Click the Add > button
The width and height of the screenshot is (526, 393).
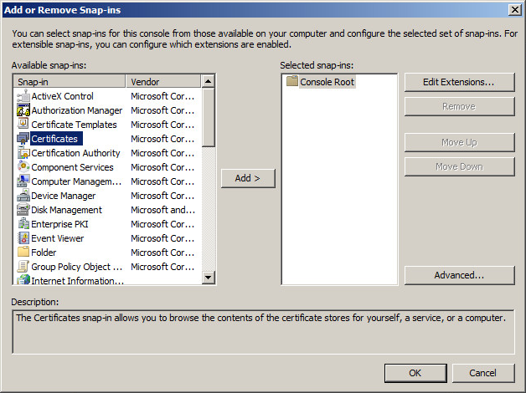(248, 178)
